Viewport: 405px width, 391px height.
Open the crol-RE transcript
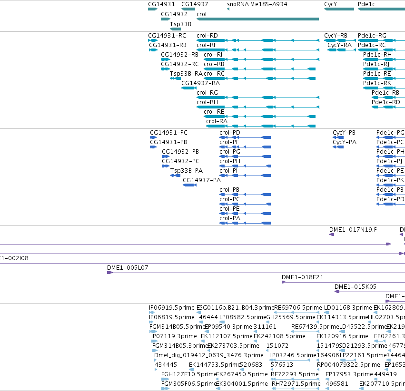click(214, 112)
